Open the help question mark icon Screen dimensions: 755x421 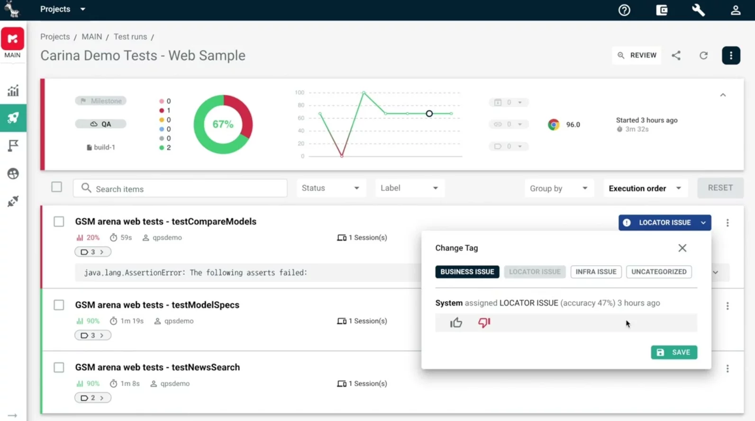tap(624, 10)
